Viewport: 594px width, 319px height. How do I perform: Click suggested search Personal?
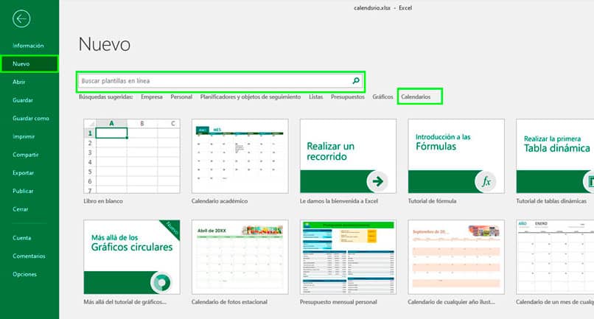(x=181, y=97)
